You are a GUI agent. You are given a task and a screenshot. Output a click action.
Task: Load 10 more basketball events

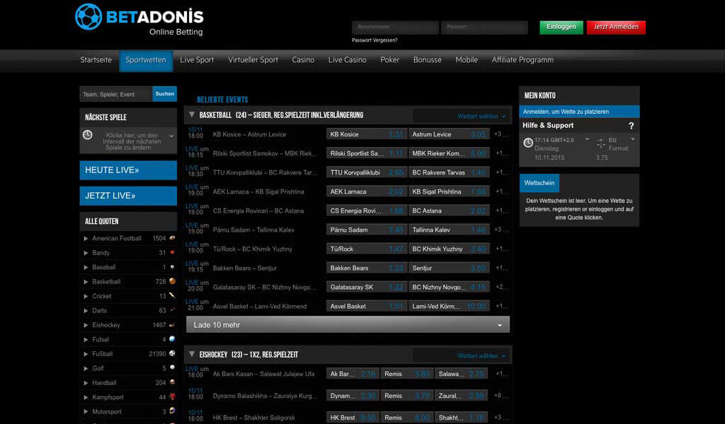348,325
